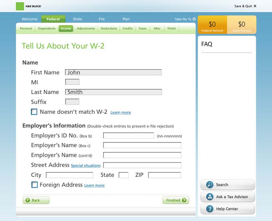
Task: Open Learn more link for Foreign Address
Action: click(x=94, y=186)
